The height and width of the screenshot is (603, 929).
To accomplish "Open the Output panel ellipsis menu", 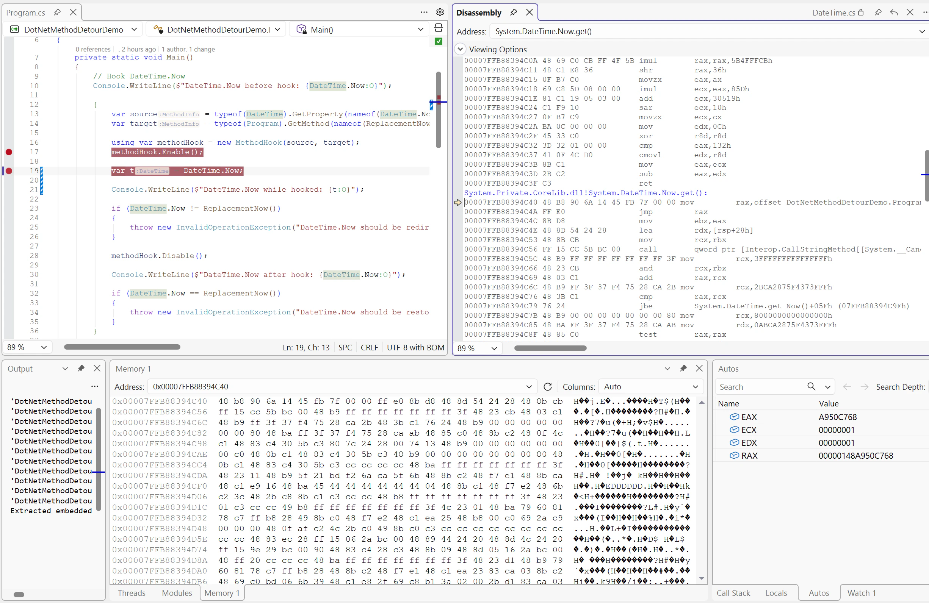I will coord(94,386).
